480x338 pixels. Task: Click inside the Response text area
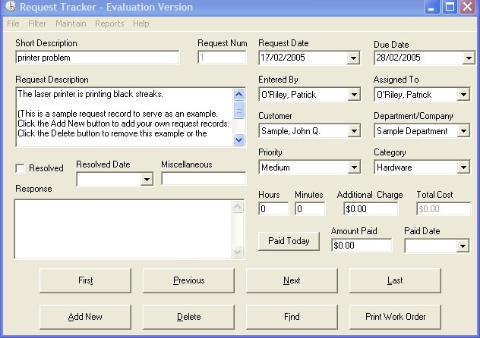[122, 230]
